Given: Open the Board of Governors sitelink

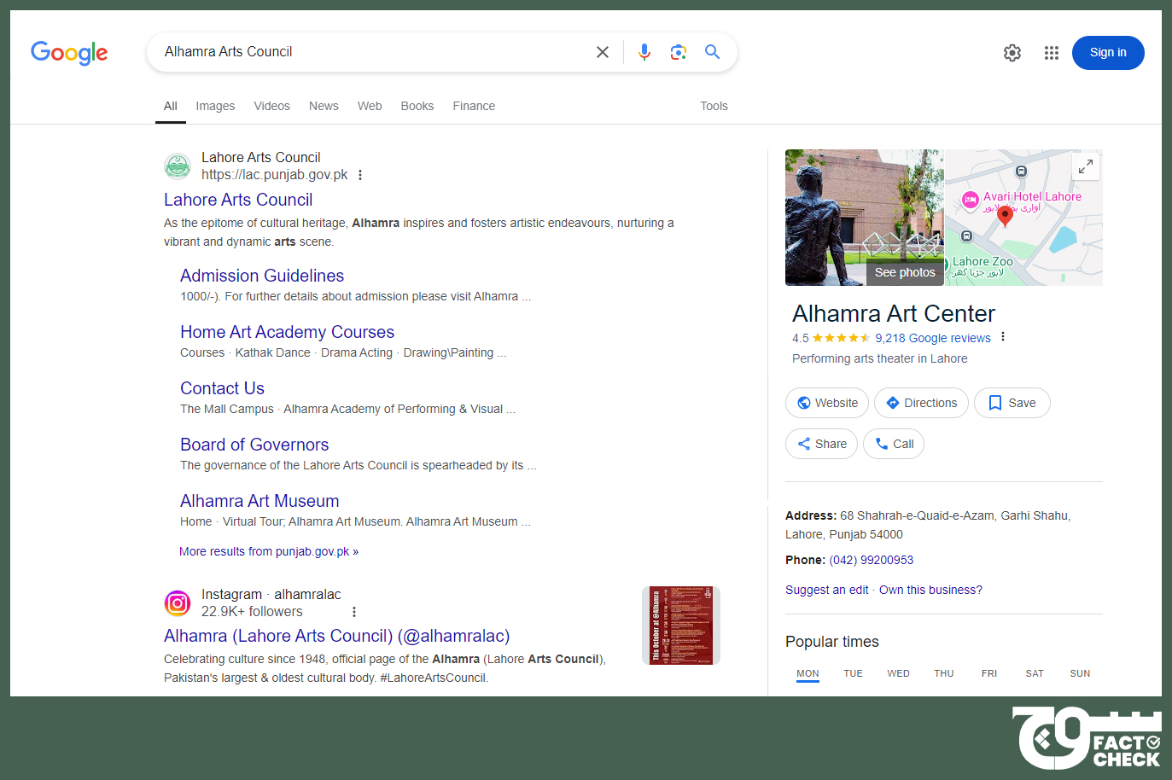Looking at the screenshot, I should tap(254, 445).
